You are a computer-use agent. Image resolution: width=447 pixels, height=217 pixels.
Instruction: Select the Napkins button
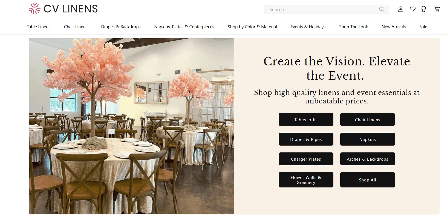click(x=368, y=139)
